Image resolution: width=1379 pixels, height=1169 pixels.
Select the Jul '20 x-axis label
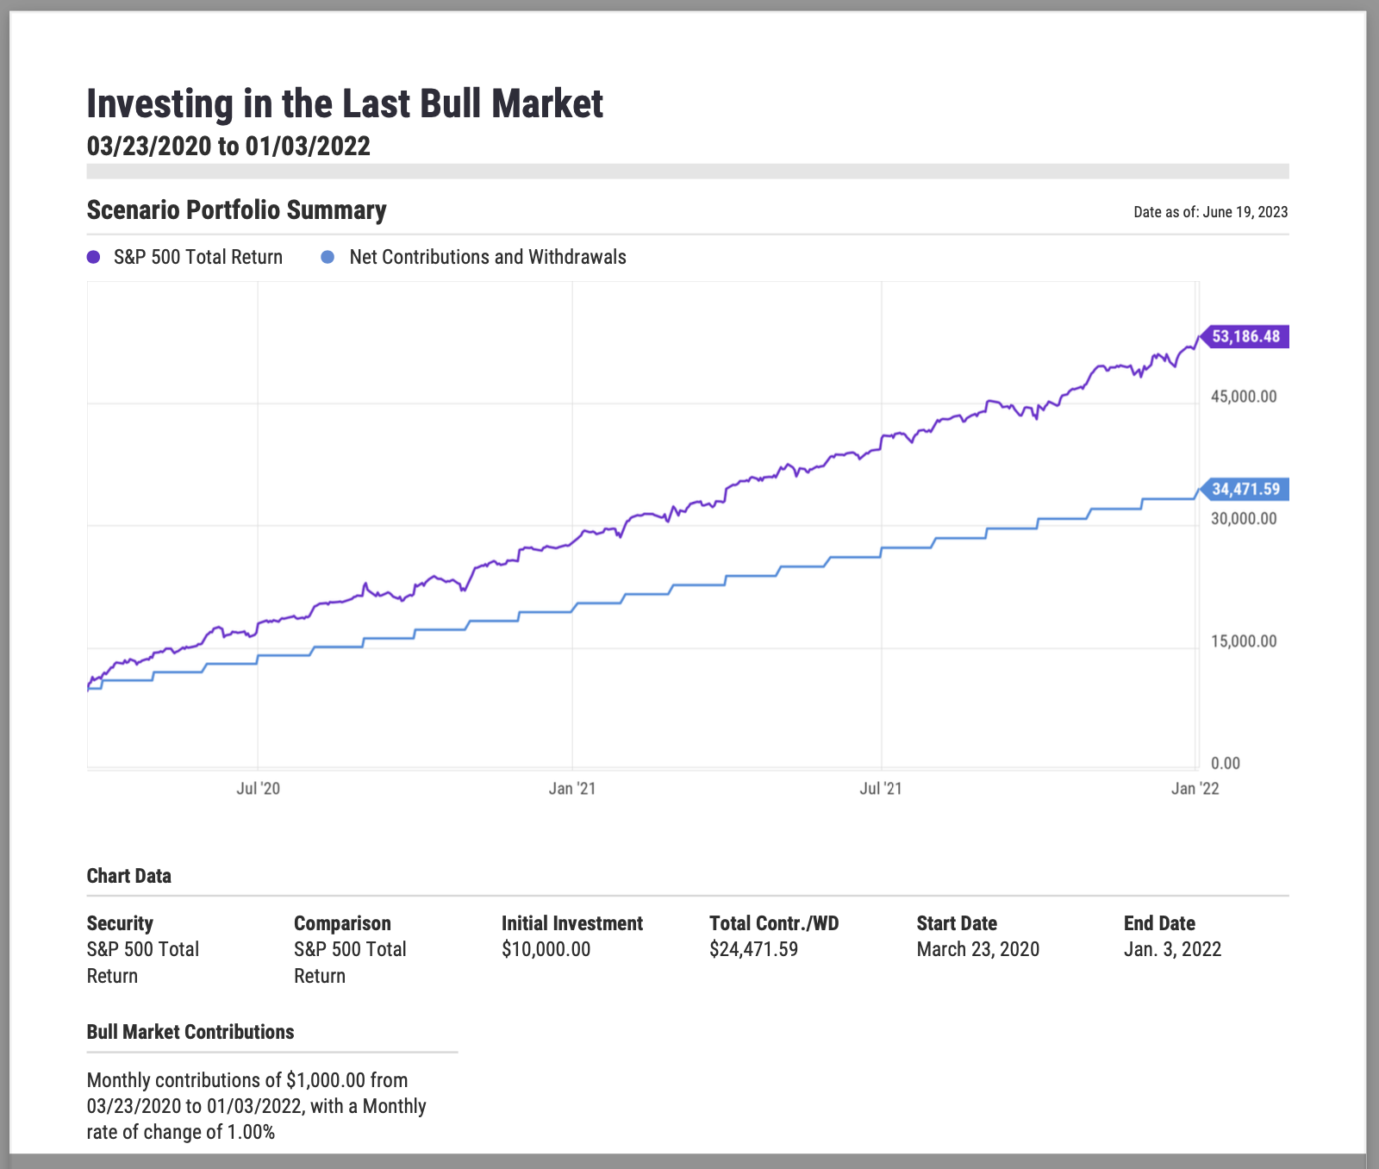(x=258, y=789)
